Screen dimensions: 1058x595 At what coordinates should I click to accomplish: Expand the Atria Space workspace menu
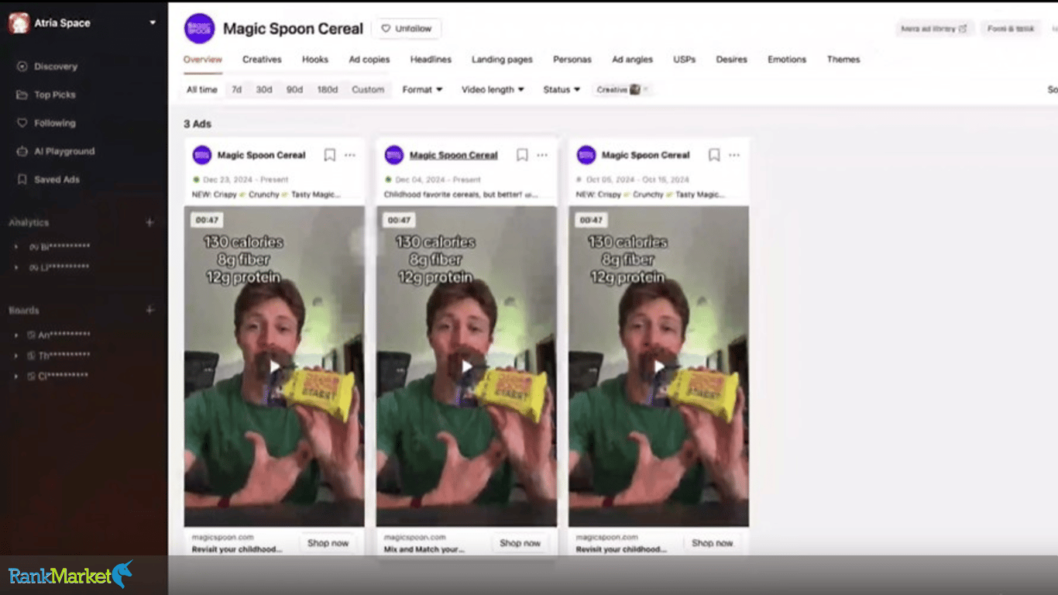[x=153, y=23]
